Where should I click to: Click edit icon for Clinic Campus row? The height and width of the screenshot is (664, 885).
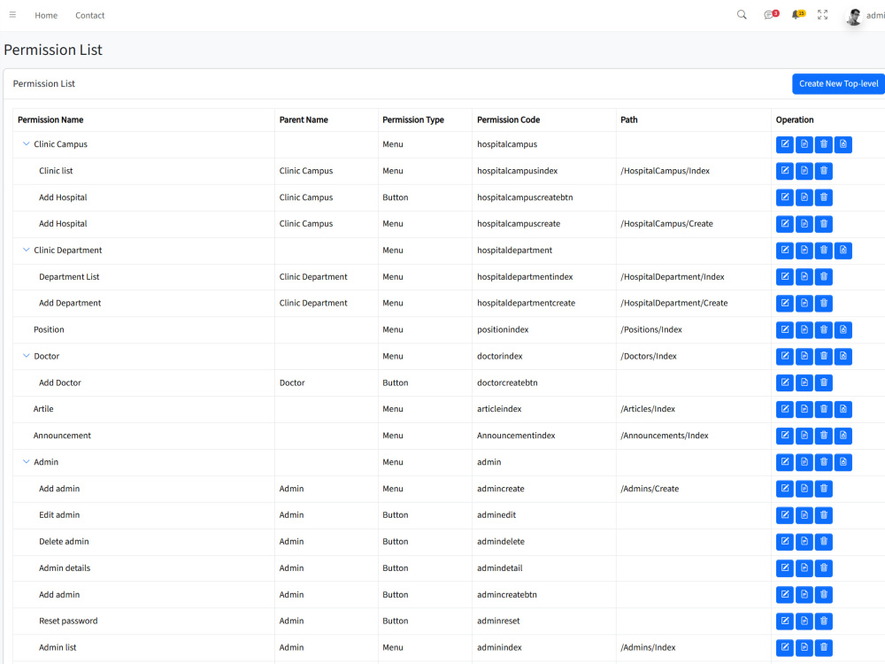pos(785,144)
